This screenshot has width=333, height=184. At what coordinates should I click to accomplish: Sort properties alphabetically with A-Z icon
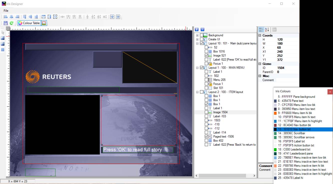click(267, 29)
